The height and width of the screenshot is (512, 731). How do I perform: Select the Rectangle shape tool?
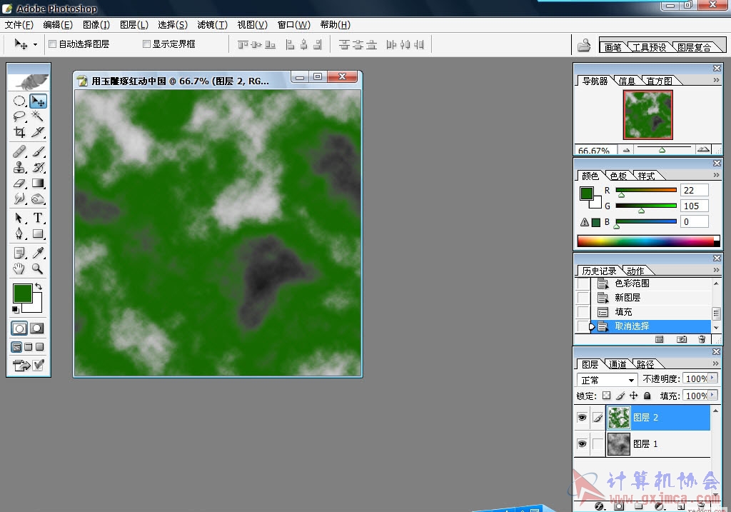coord(38,234)
